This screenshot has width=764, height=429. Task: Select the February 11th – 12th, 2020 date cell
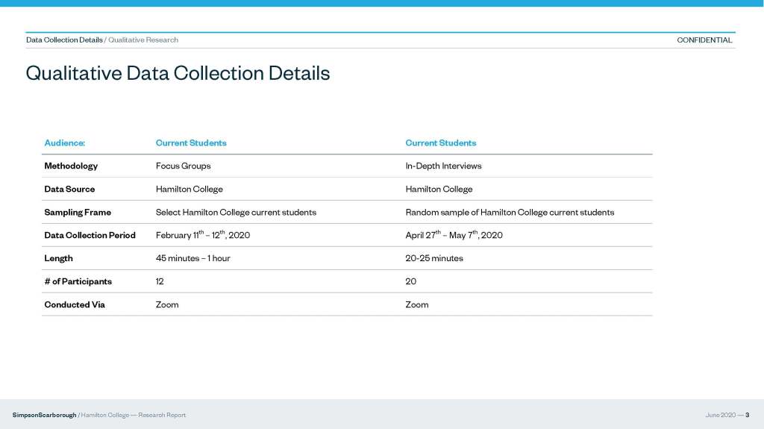point(202,235)
